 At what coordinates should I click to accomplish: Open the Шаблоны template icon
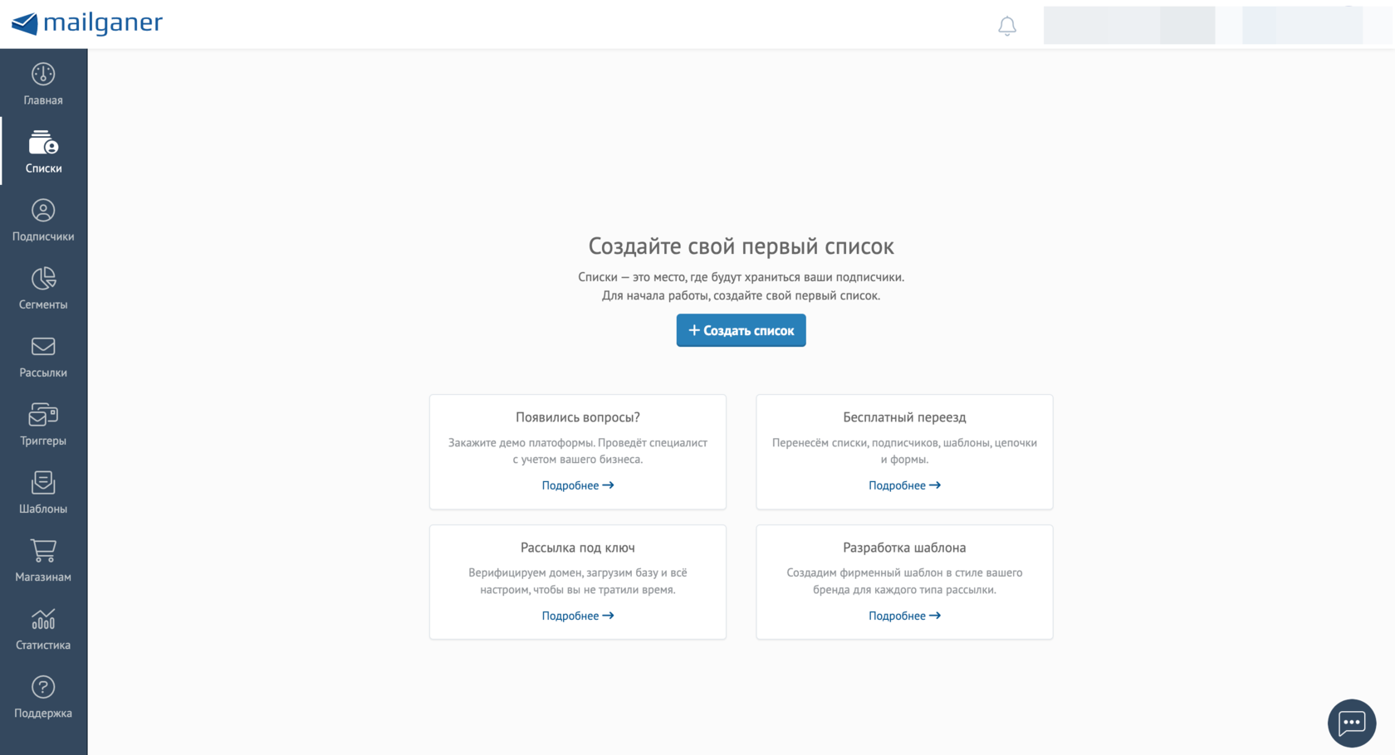(x=43, y=483)
